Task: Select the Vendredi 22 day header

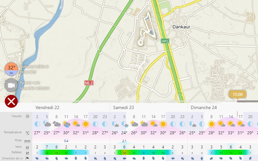Action: pos(47,107)
